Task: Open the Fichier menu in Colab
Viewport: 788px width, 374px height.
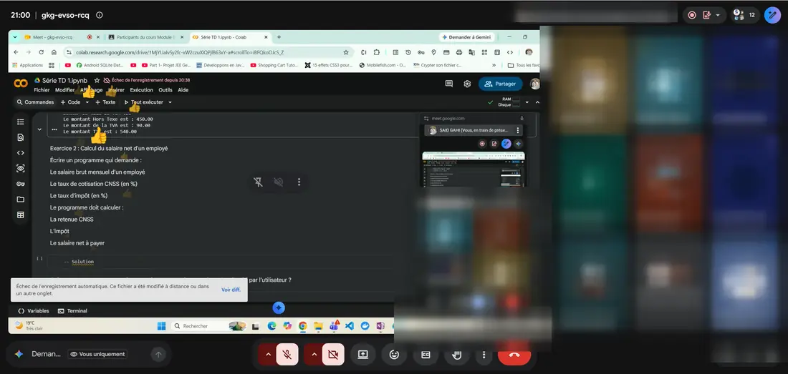Action: click(42, 90)
